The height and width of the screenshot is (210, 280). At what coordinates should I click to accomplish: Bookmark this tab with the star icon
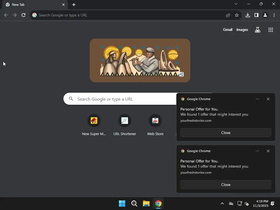tap(237, 15)
